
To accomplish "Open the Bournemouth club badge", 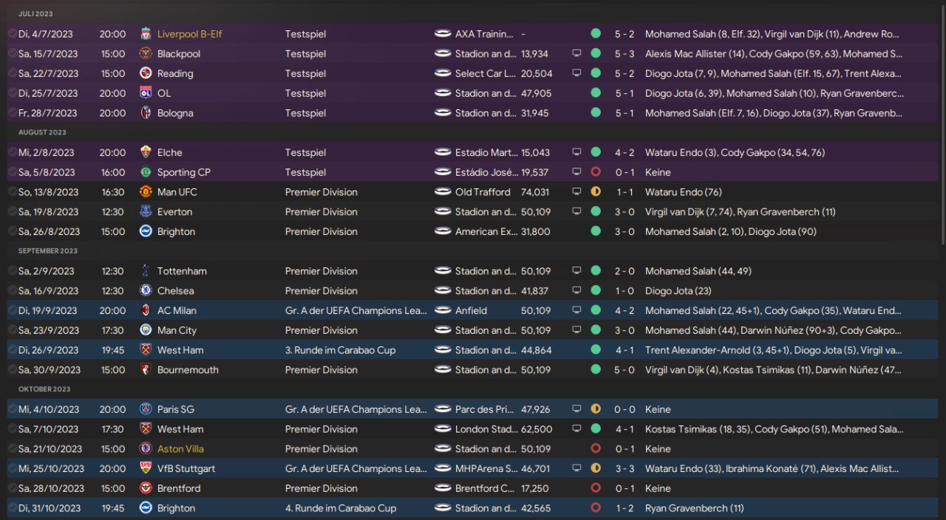I will click(146, 370).
